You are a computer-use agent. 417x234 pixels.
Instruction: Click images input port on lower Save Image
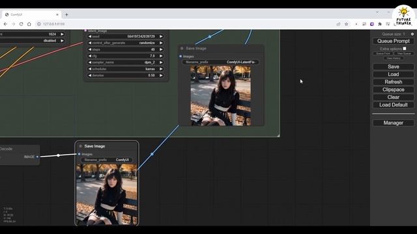(x=79, y=154)
